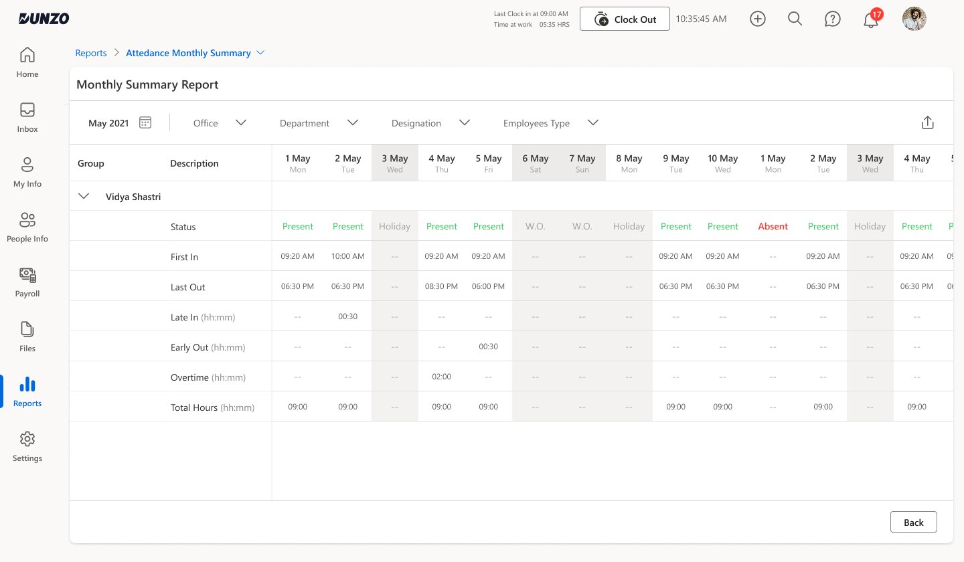964x562 pixels.
Task: Click the Back button
Action: (913, 522)
